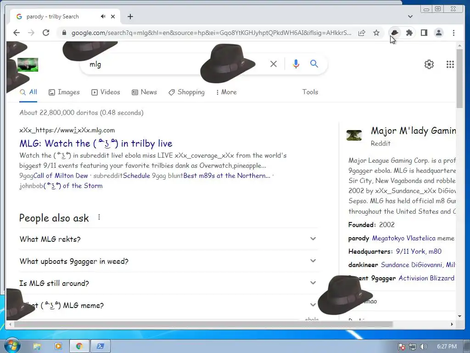Image resolution: width=470 pixels, height=353 pixels.
Task: Close the parody - trilby Search tab
Action: (113, 17)
